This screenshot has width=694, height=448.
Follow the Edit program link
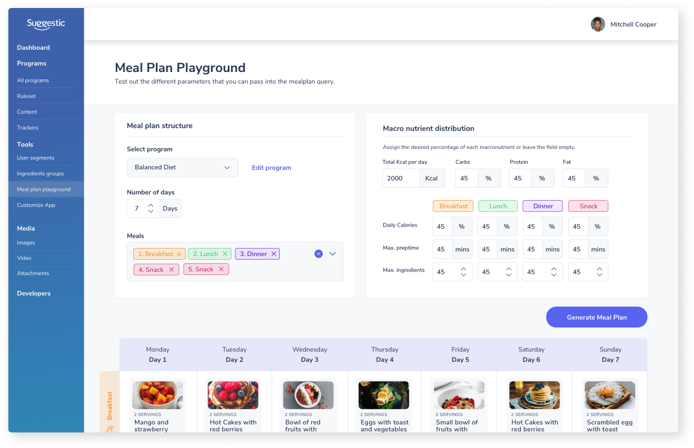coord(271,167)
